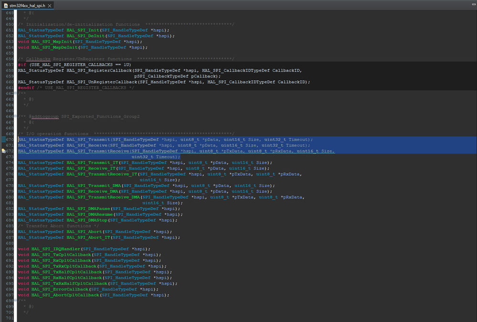This screenshot has width=477, height=322.
Task: Place cursor on HAL_SPI_MspDeInit function name
Action: pos(53,47)
